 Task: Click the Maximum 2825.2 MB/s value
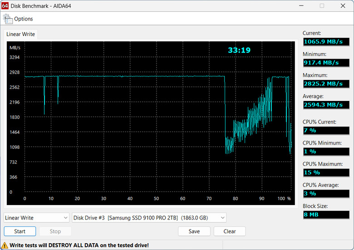pyautogui.click(x=326, y=84)
